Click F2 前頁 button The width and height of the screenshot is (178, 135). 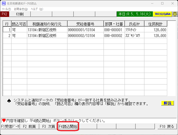point(29,126)
